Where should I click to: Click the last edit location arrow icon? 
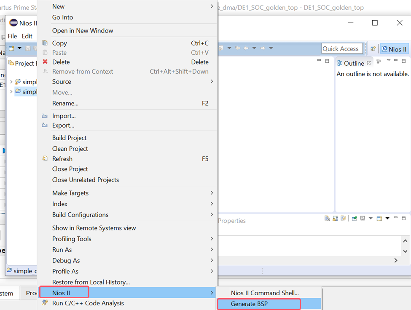click(238, 48)
